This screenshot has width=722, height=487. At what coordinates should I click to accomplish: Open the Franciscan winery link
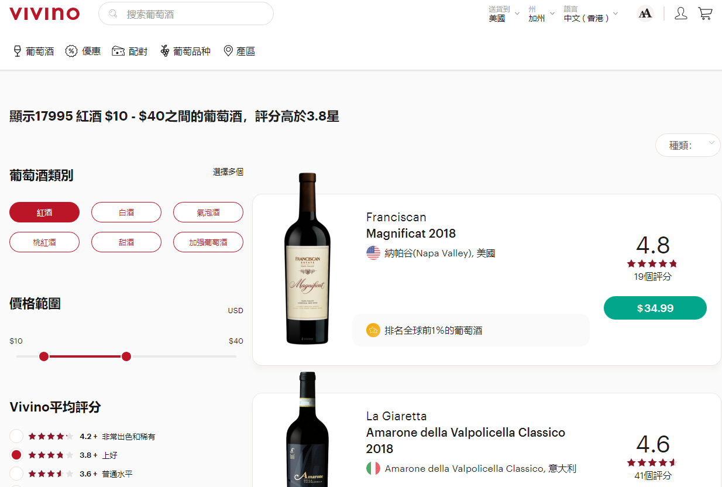pyautogui.click(x=396, y=217)
